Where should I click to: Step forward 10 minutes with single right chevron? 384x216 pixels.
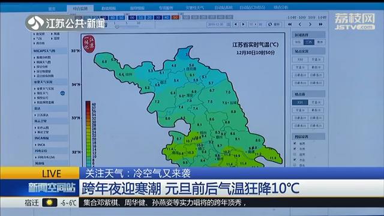(x=310, y=24)
